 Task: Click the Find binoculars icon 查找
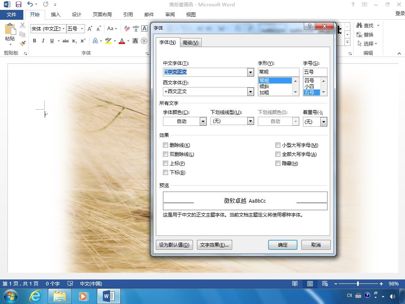click(365, 25)
